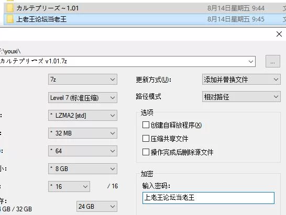This screenshot has height=215, width=286.
Task: Select folder 上老王论坛当老王 in file list
Action: tap(145, 19)
